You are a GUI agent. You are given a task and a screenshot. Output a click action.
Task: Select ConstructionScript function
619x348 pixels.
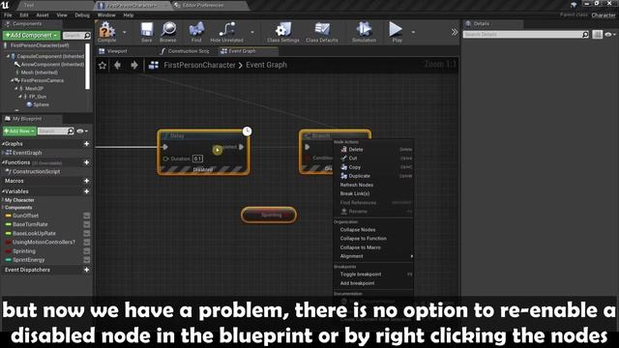point(36,172)
